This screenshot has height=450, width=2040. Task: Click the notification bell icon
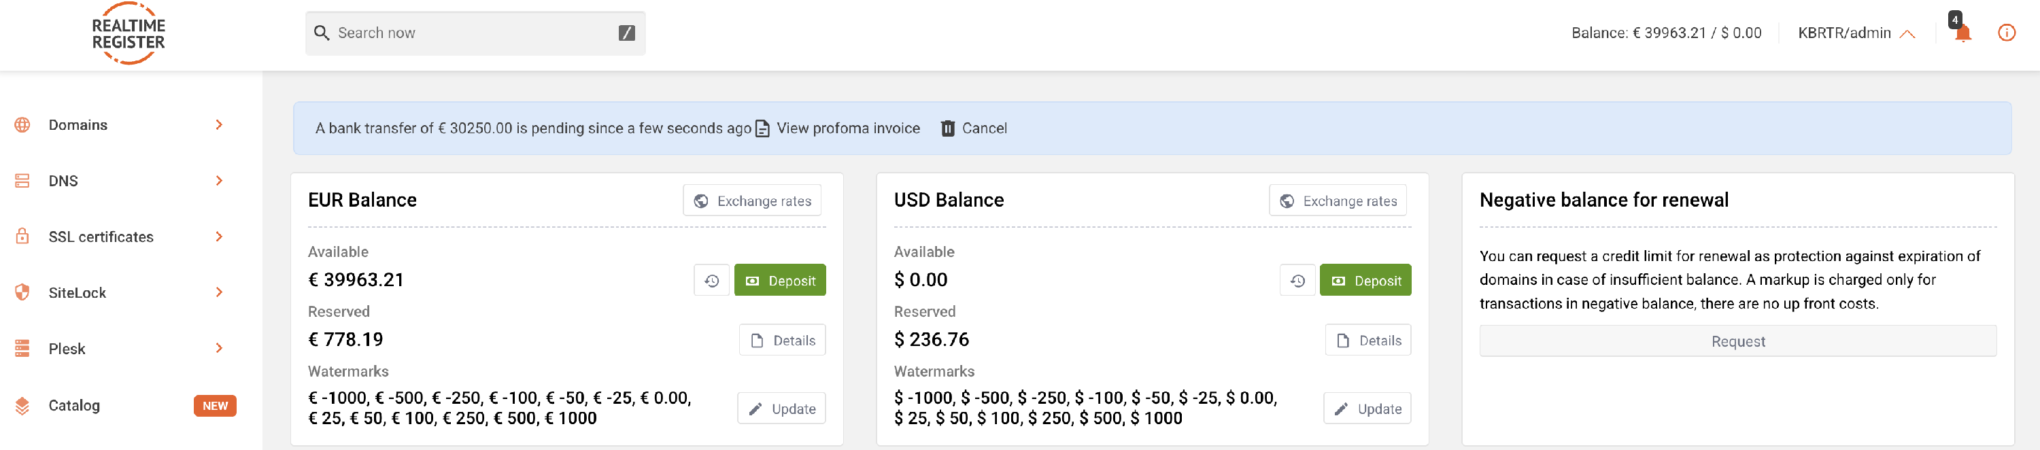click(x=1962, y=33)
